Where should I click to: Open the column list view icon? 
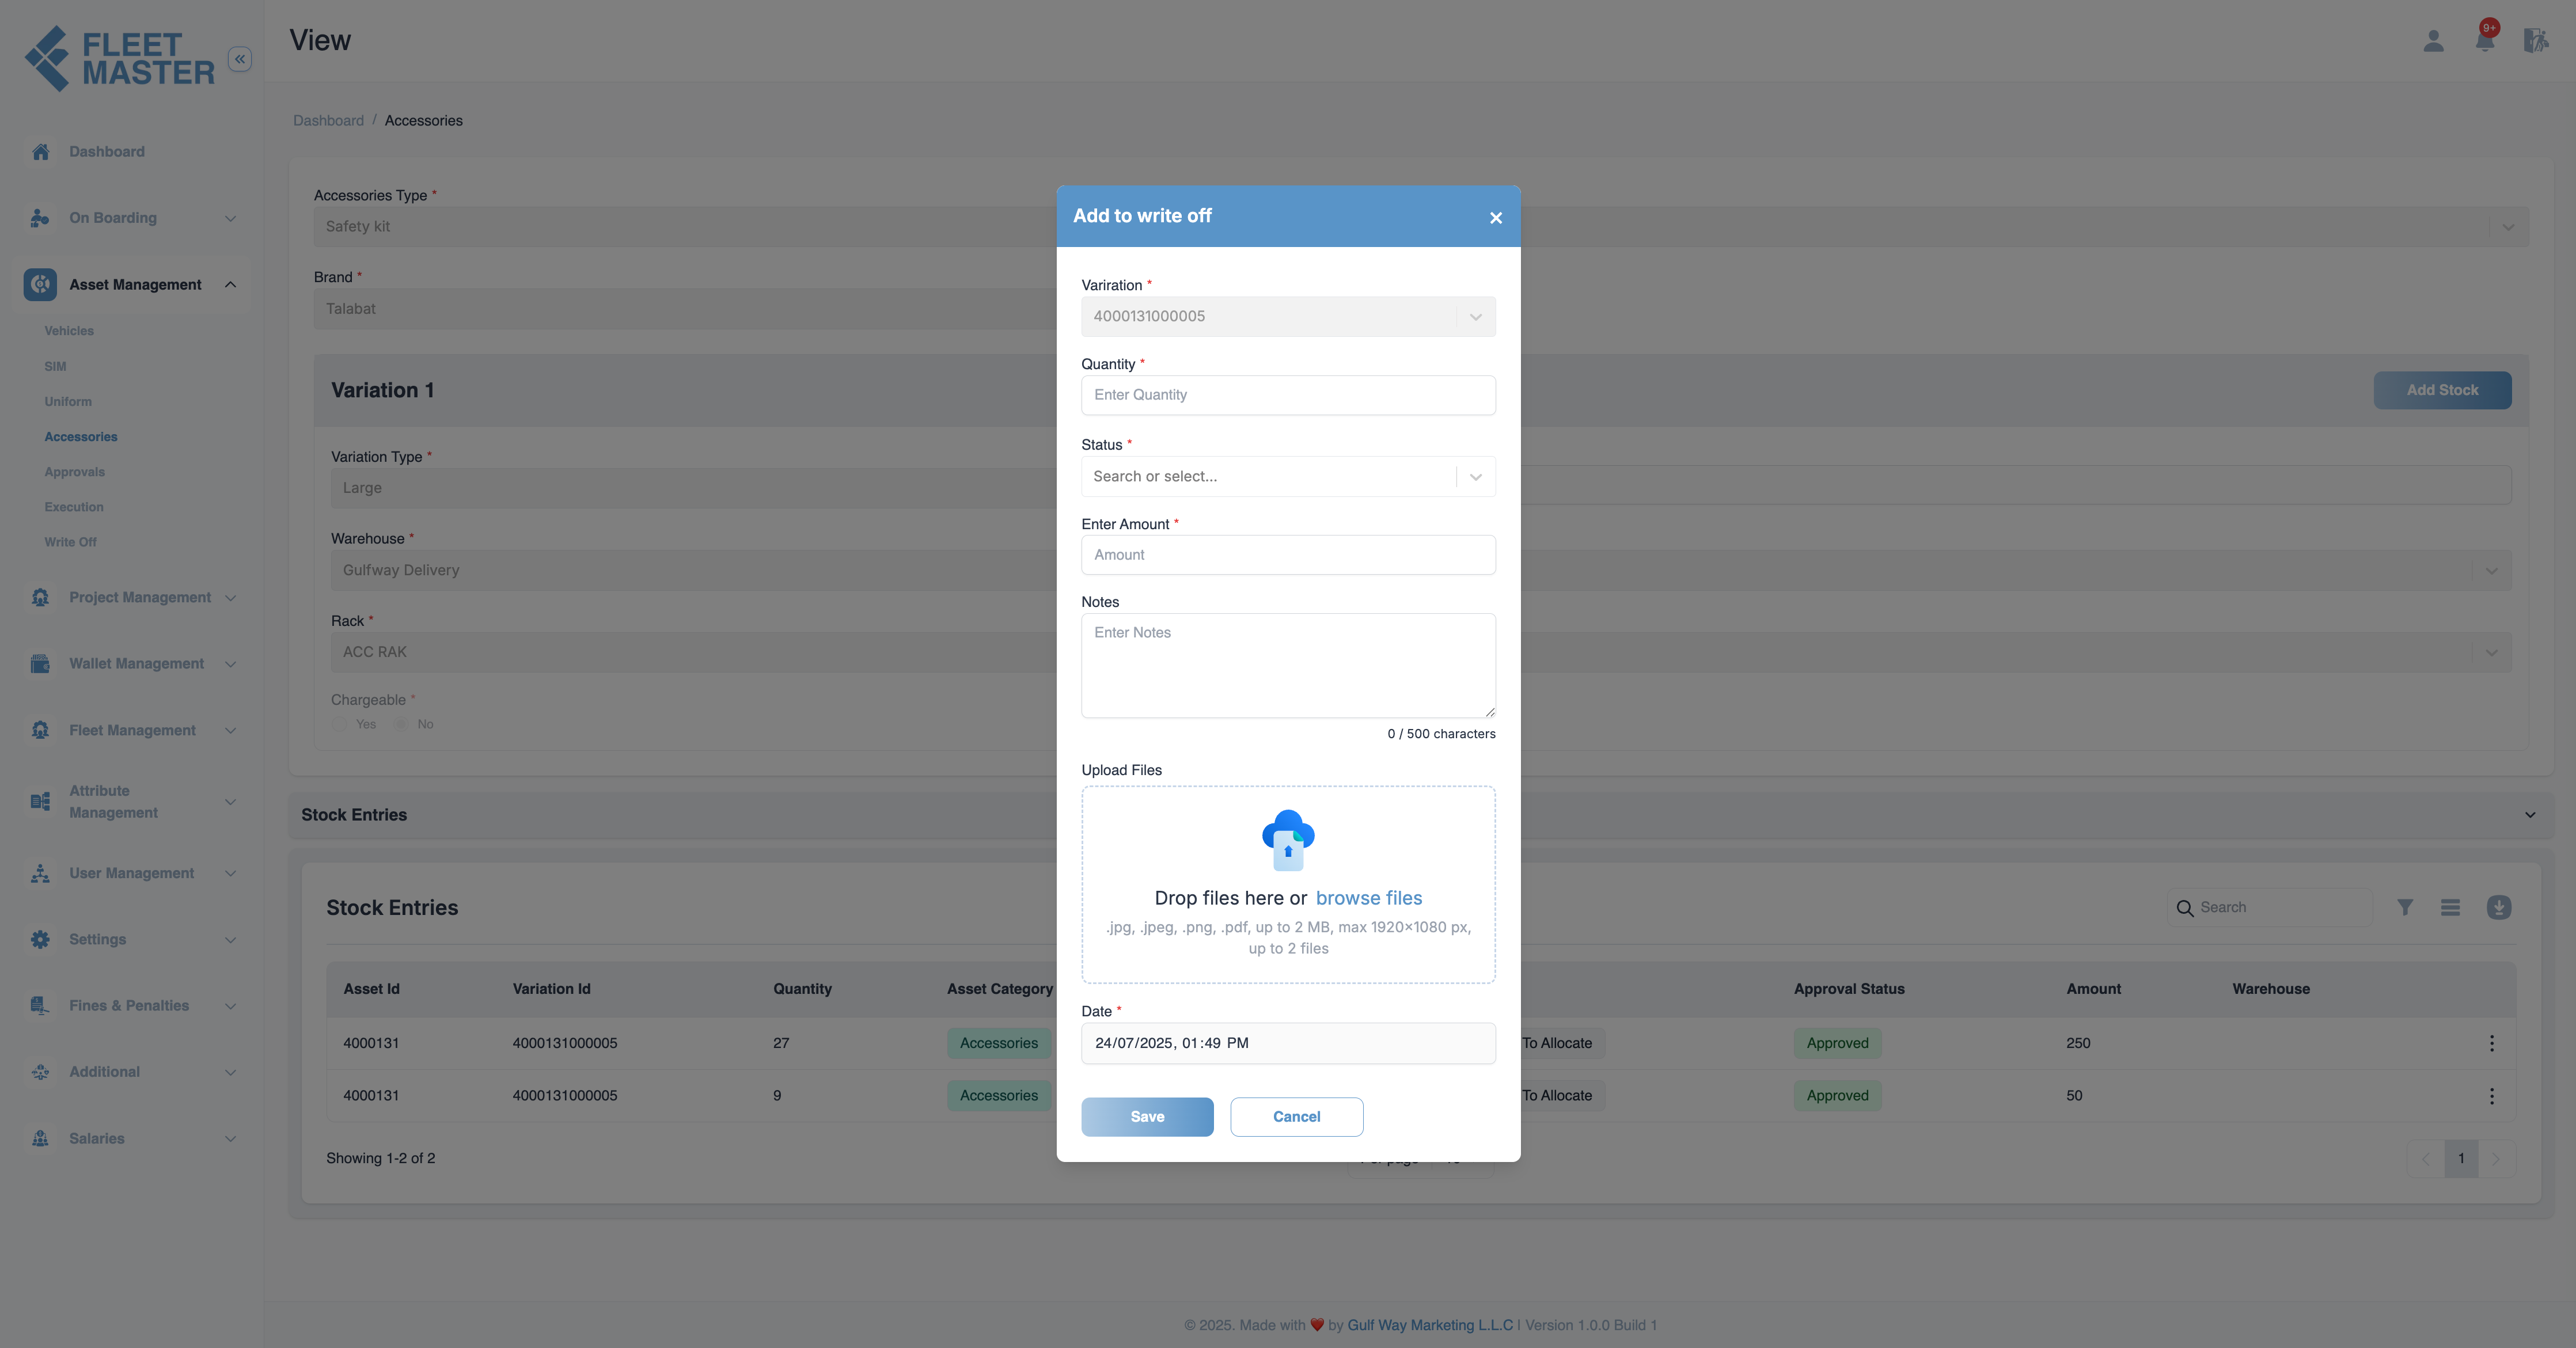(x=2450, y=907)
